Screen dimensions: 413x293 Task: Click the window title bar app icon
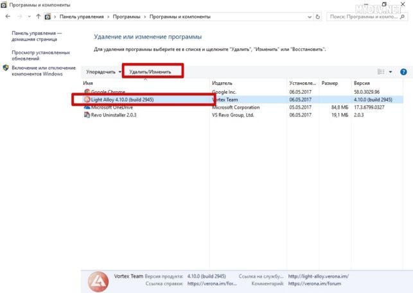pos(4,4)
